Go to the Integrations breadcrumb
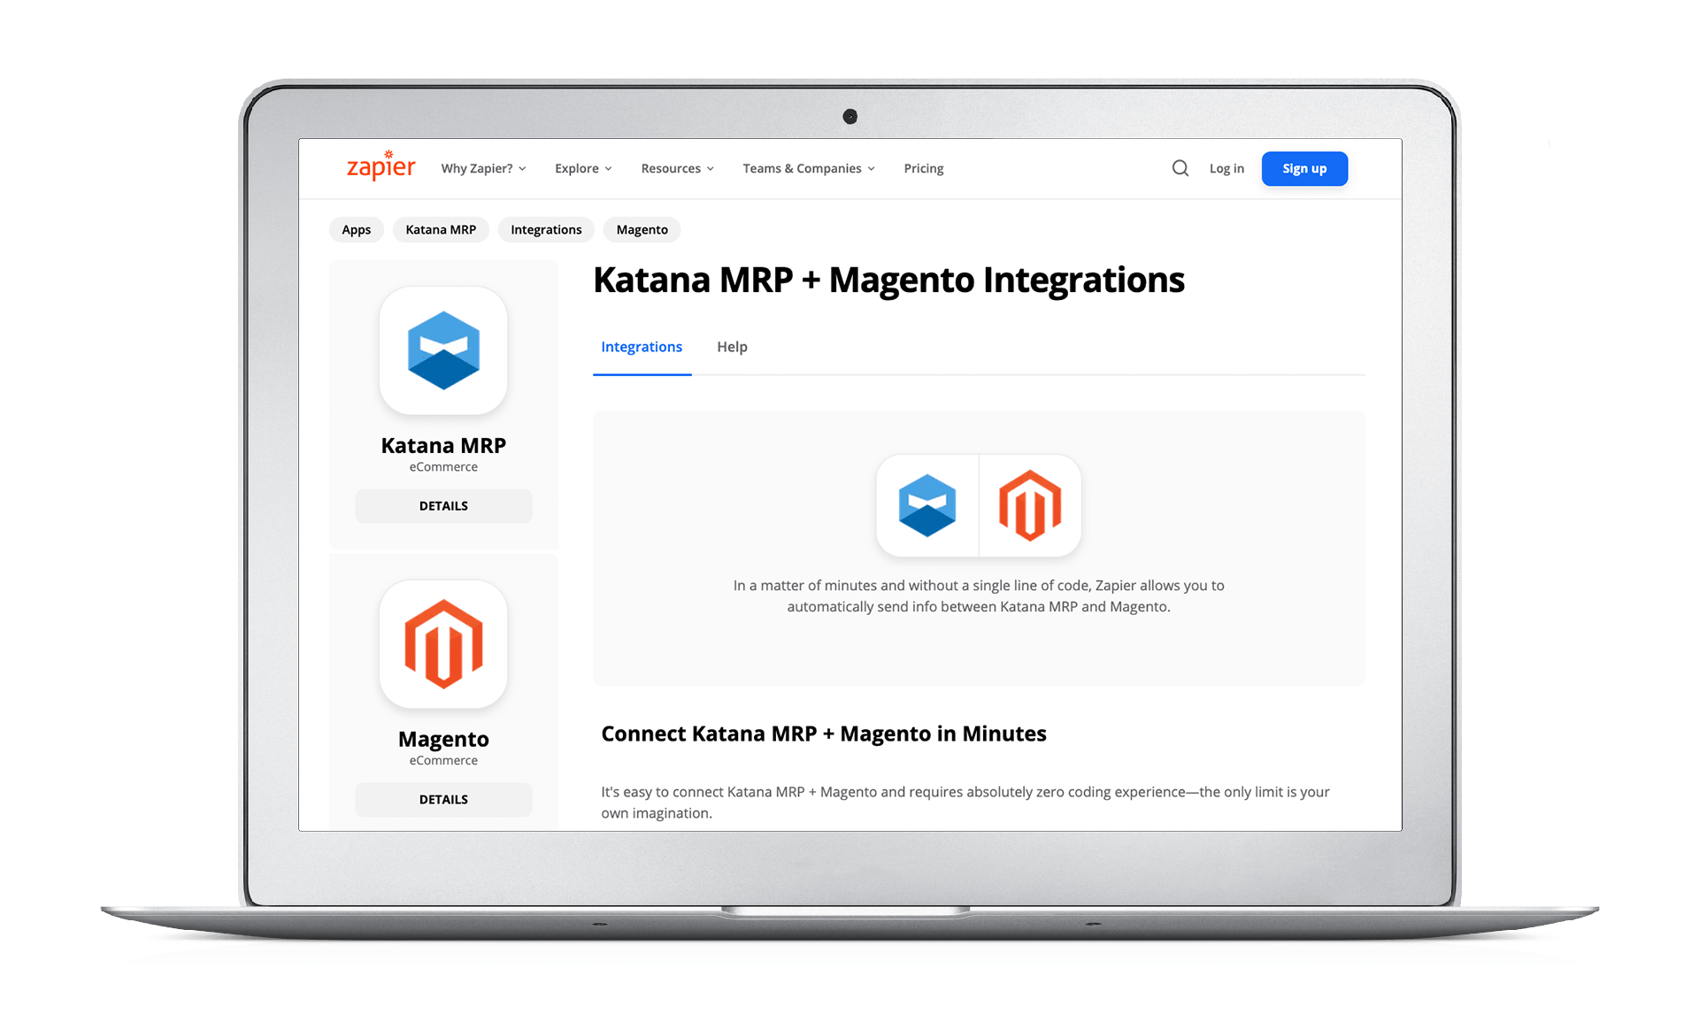The image size is (1699, 1022). pos(546,229)
